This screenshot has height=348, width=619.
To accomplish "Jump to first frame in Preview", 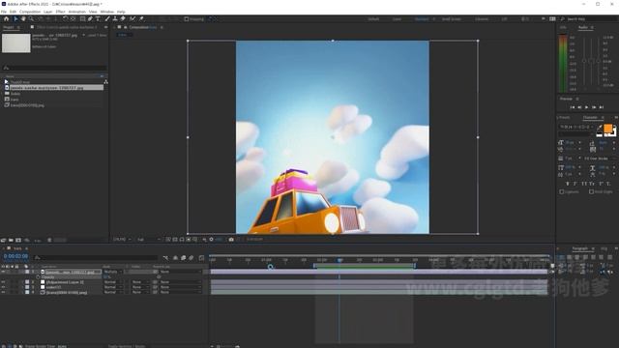I will click(x=572, y=107).
